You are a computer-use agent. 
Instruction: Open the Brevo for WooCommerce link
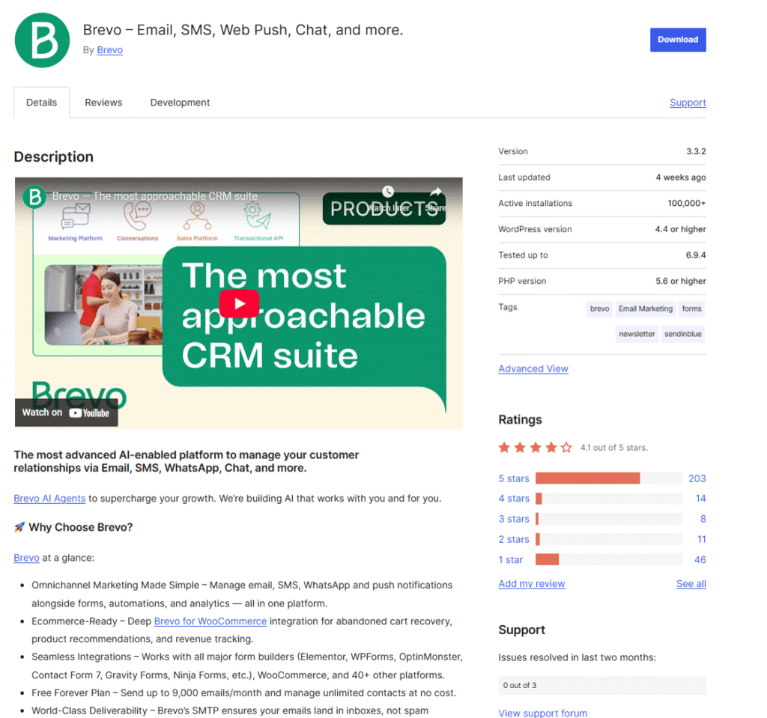210,621
